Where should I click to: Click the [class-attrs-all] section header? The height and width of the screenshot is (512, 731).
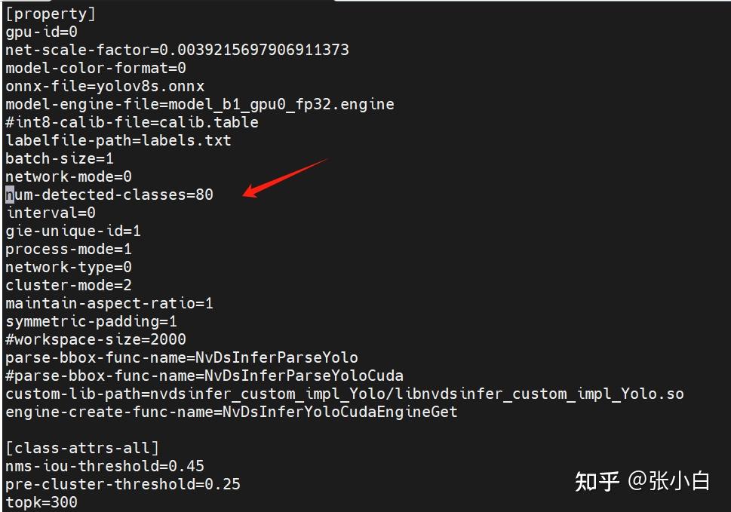click(x=82, y=448)
